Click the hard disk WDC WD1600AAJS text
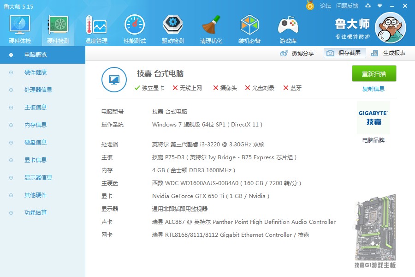Viewport: 415px width, 277px height. pos(227,183)
